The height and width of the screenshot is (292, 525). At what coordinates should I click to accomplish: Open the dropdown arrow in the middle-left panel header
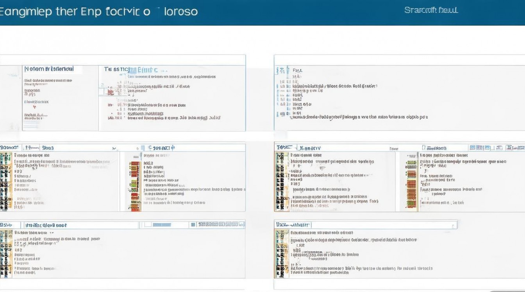click(114, 148)
